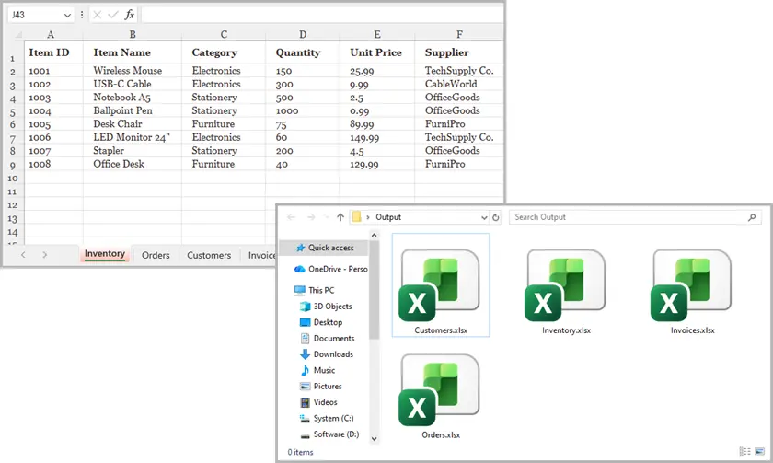Image resolution: width=773 pixels, height=463 pixels.
Task: Open the Name Box dropdown arrow
Action: pos(69,16)
